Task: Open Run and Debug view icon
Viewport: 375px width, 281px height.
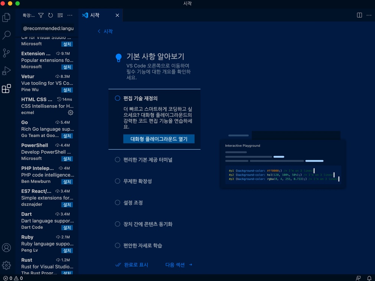Action: [x=6, y=71]
